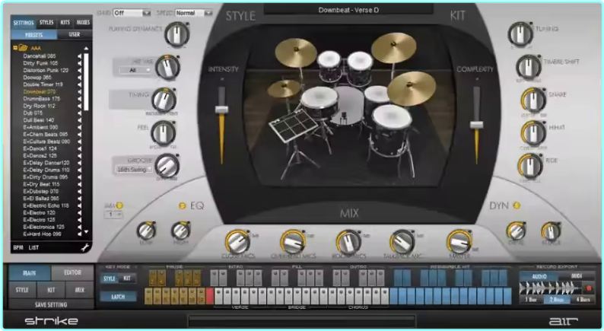Click the SAVE SETTING button

[51, 305]
